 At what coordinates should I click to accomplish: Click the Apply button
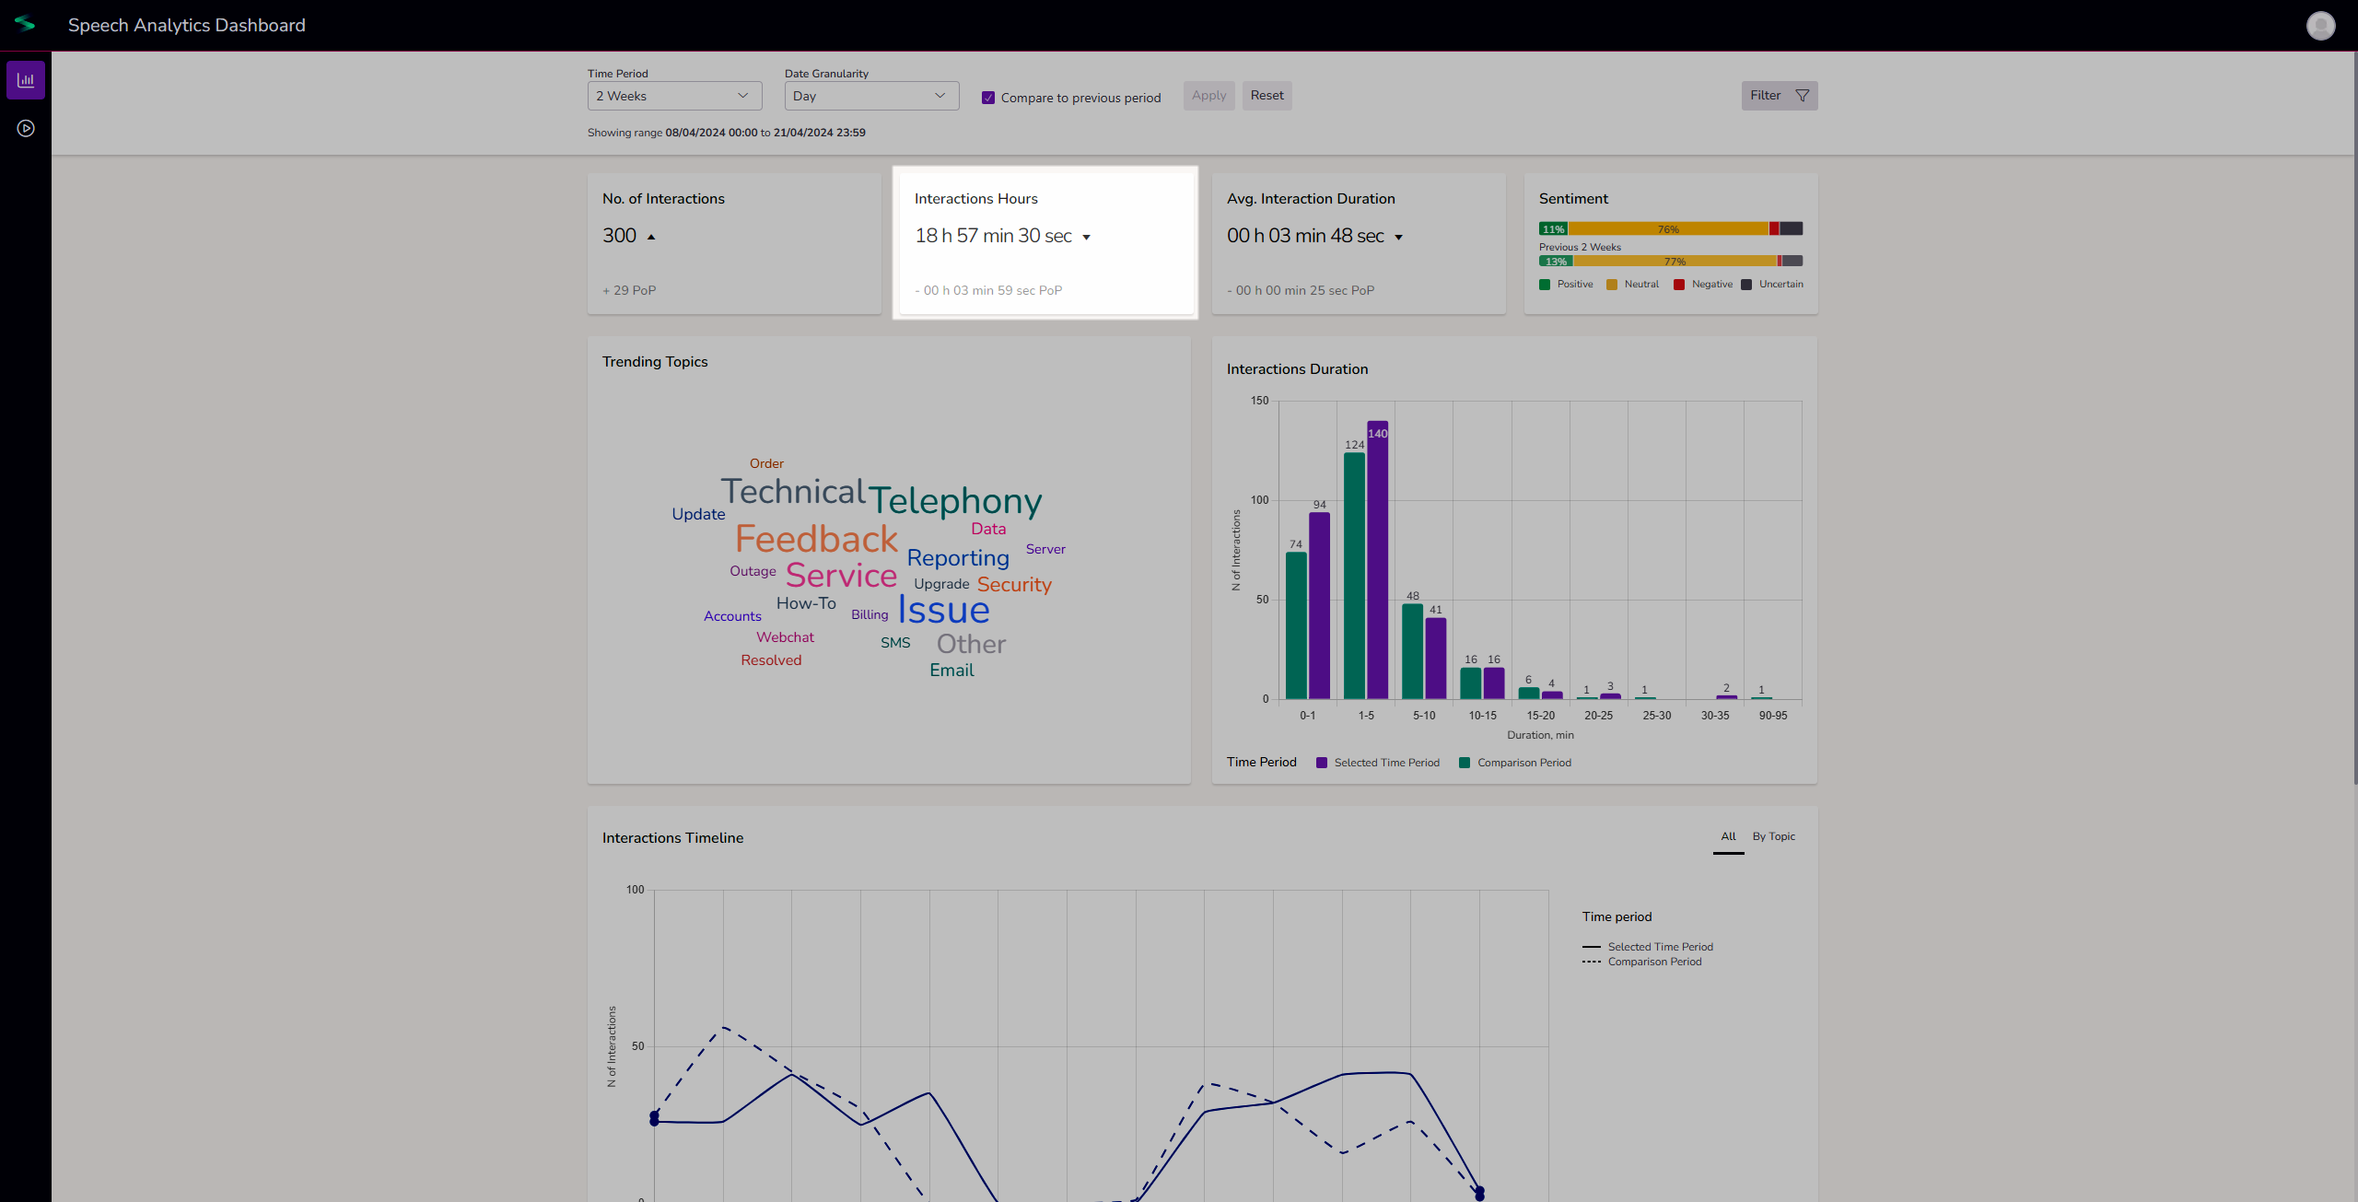tap(1208, 96)
